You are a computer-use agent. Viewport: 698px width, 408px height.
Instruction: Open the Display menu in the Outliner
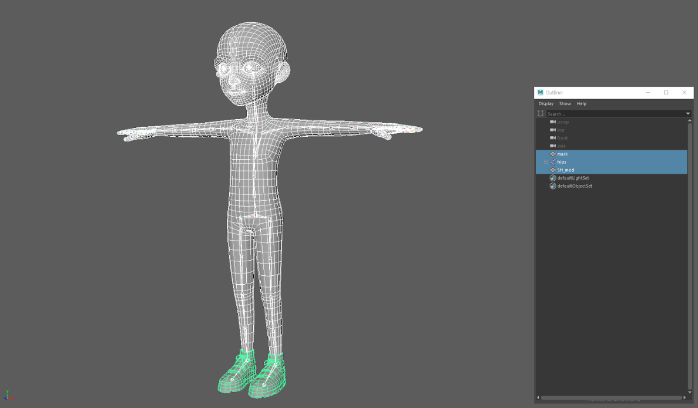[546, 104]
